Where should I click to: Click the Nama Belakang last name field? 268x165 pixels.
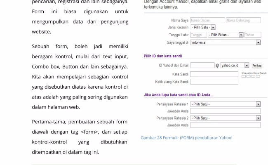[243, 20]
